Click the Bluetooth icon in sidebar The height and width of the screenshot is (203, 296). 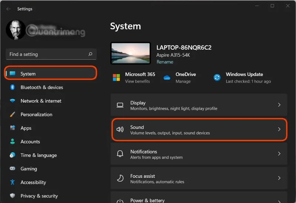click(x=13, y=87)
